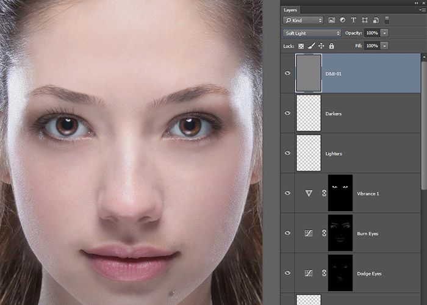Filter layers by type (T) icon
The width and height of the screenshot is (427, 305).
point(354,21)
